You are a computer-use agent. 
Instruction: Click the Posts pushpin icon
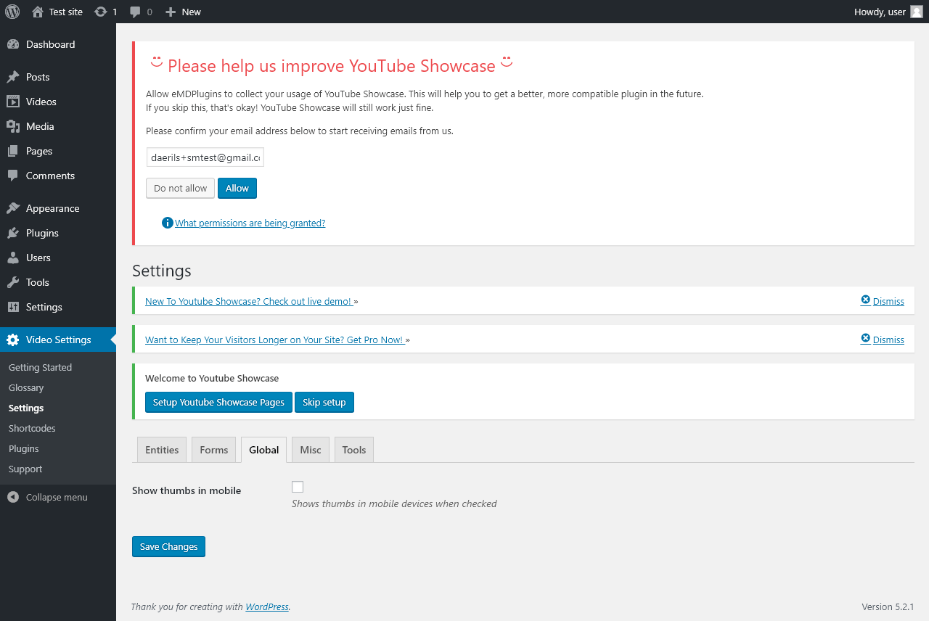13,77
